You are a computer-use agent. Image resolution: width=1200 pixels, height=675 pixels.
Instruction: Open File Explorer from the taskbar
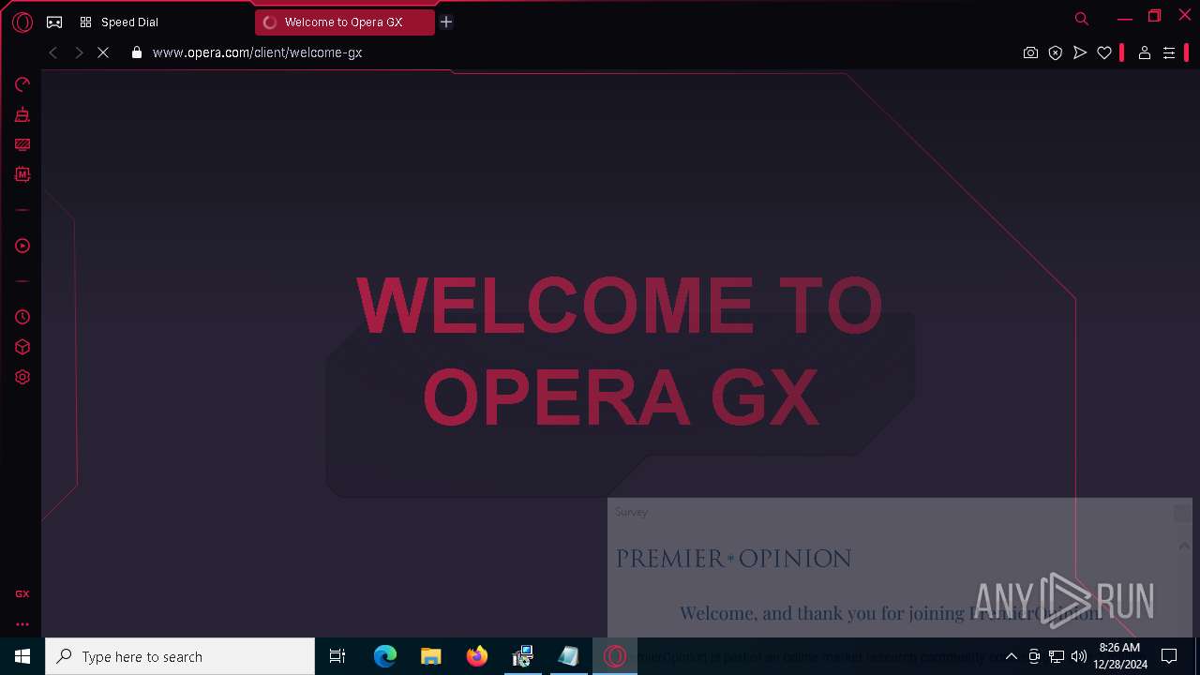(x=431, y=656)
